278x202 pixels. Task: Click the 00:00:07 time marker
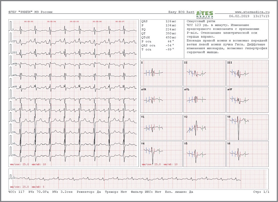[120, 22]
